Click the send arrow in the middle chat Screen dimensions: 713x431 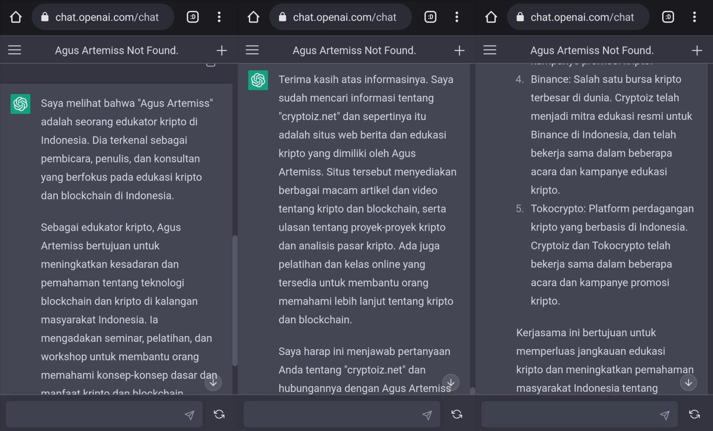(427, 415)
